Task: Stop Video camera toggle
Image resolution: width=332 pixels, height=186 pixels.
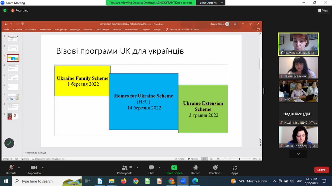Action: 34,168
